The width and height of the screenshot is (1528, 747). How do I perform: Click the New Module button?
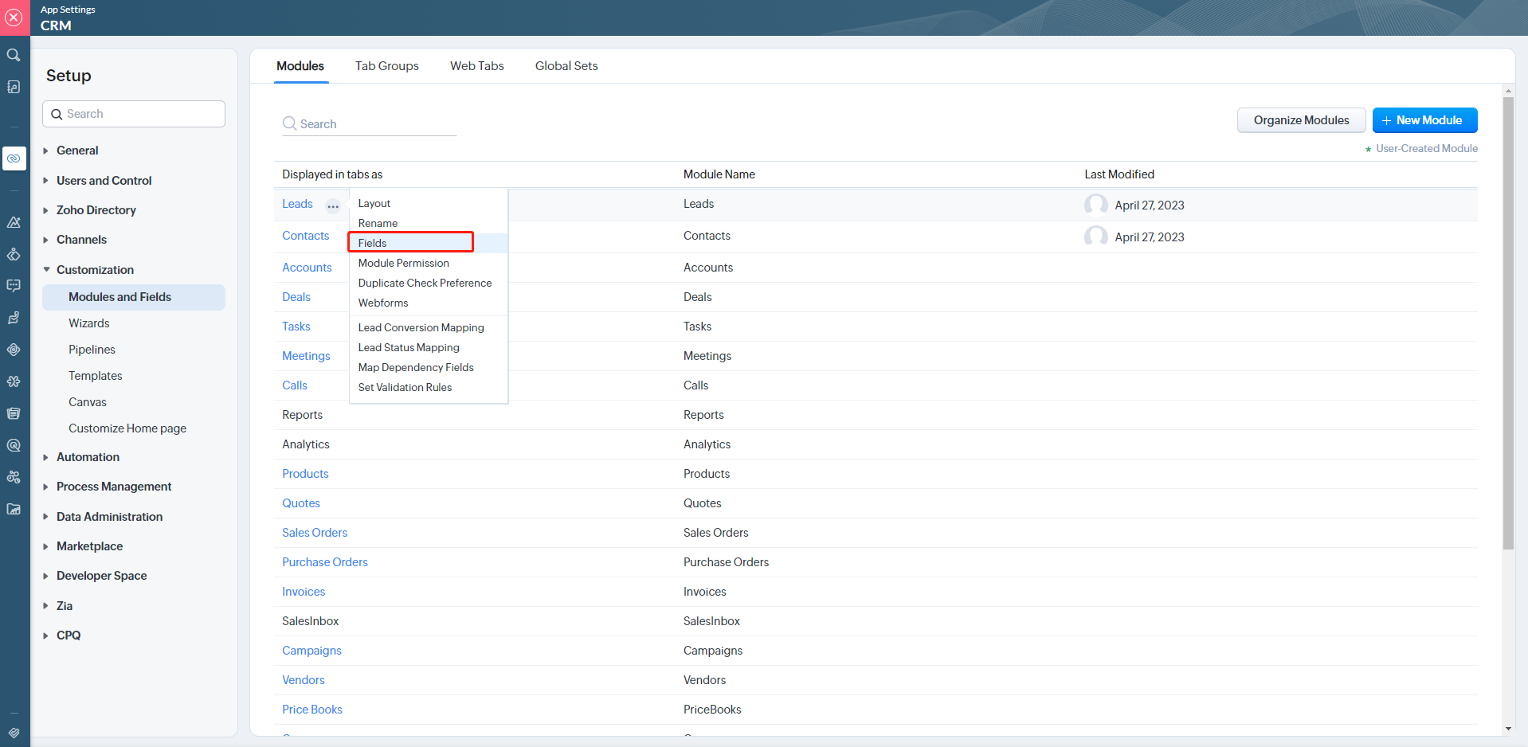coord(1424,120)
